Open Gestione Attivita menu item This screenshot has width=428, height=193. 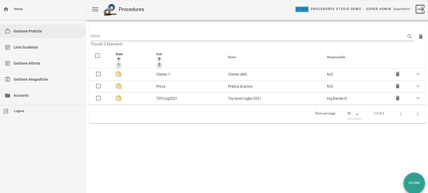(43, 63)
